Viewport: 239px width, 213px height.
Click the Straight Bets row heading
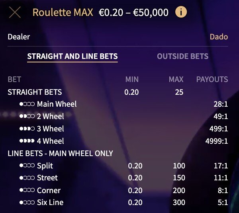35,92
